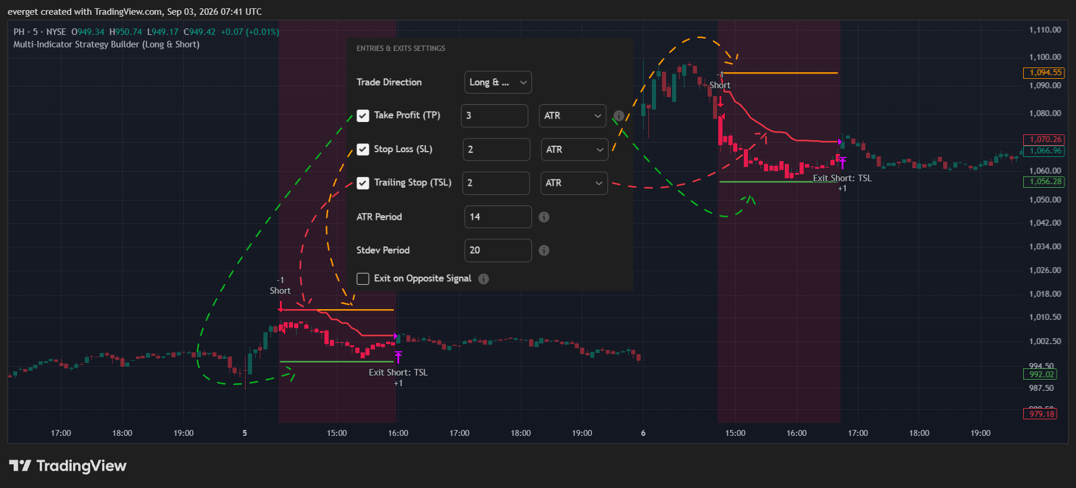
Task: Enable the Exit on Opposite Signal checkbox
Action: coord(363,278)
